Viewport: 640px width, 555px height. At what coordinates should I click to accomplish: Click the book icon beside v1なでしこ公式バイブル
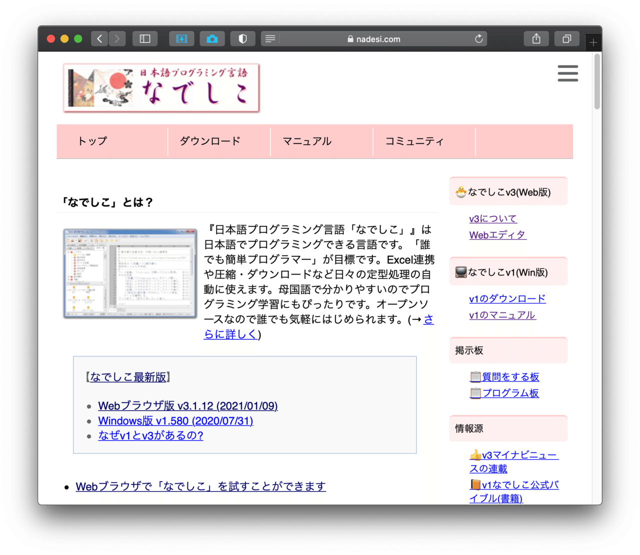(475, 484)
